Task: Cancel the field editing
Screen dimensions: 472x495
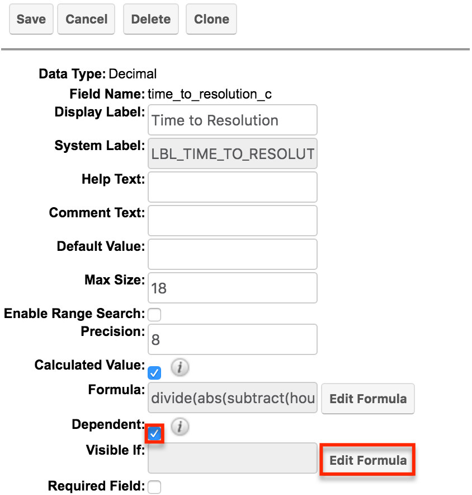Action: tap(86, 19)
